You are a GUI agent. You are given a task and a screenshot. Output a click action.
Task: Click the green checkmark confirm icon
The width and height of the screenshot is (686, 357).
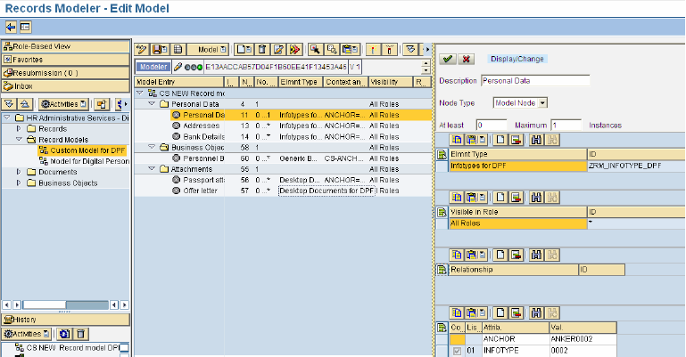pyautogui.click(x=448, y=59)
